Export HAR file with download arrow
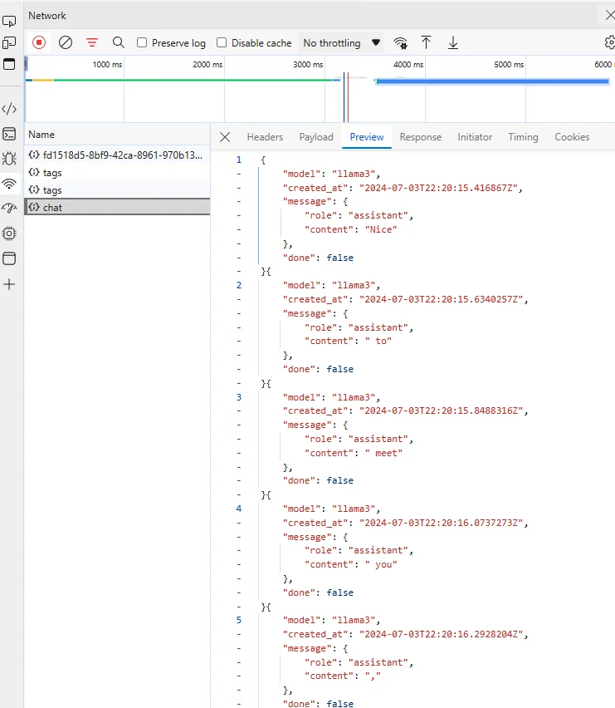The image size is (615, 708). 453,42
